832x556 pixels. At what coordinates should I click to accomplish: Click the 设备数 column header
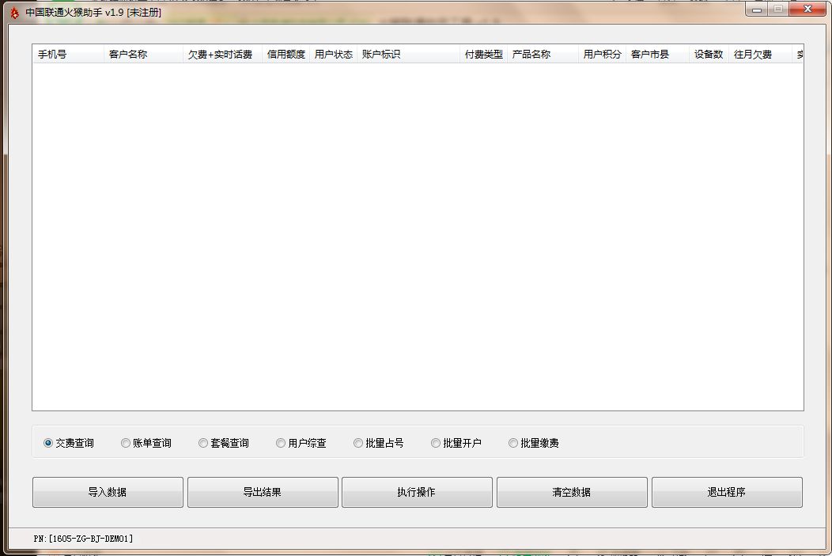[x=709, y=54]
